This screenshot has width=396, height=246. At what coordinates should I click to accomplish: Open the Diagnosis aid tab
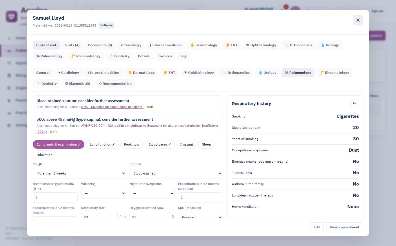[78, 84]
